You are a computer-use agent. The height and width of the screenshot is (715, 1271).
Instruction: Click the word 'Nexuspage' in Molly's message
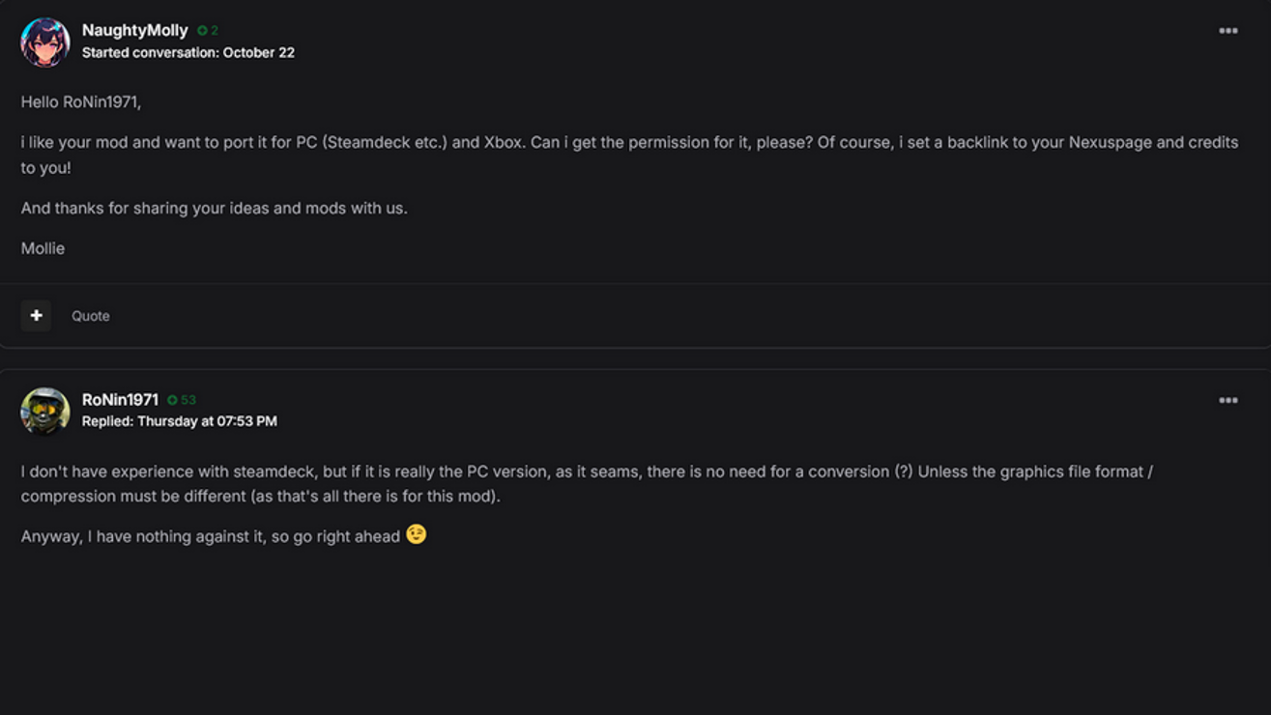click(1109, 142)
